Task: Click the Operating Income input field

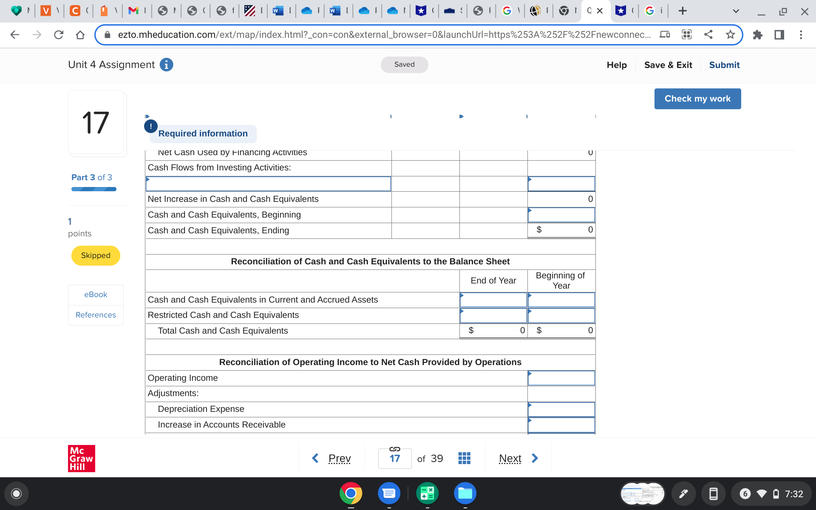Action: point(561,378)
